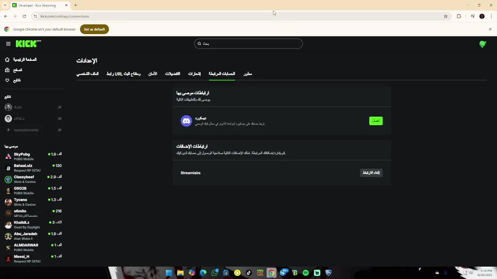Open الصفحة الرئيسية home link
The image size is (497, 279).
(25, 60)
